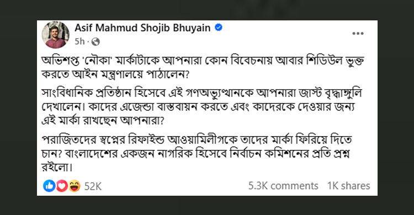Click the final word রইলো। of the post
Image resolution: width=414 pixels, height=215 pixels.
(x=57, y=167)
